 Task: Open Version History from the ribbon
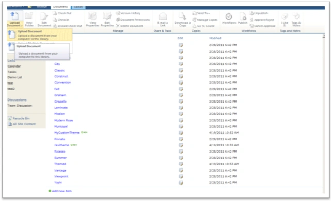click(x=128, y=13)
